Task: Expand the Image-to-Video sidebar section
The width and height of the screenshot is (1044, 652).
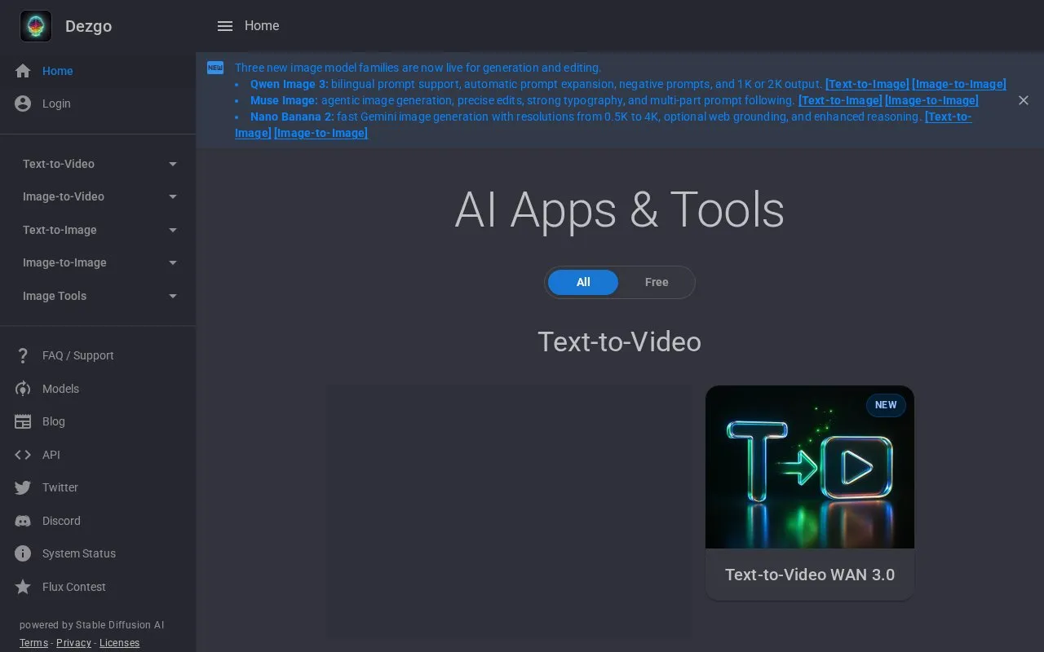Action: click(x=98, y=196)
